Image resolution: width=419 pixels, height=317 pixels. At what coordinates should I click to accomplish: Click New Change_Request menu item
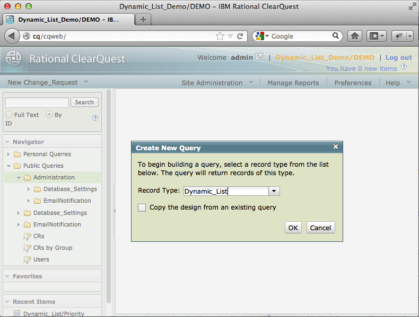point(43,83)
